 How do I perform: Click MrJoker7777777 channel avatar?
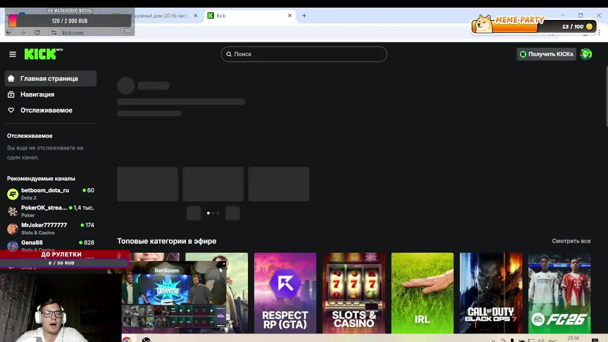(13, 228)
